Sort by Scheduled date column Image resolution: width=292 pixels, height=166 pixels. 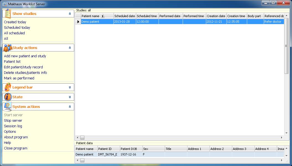125,16
